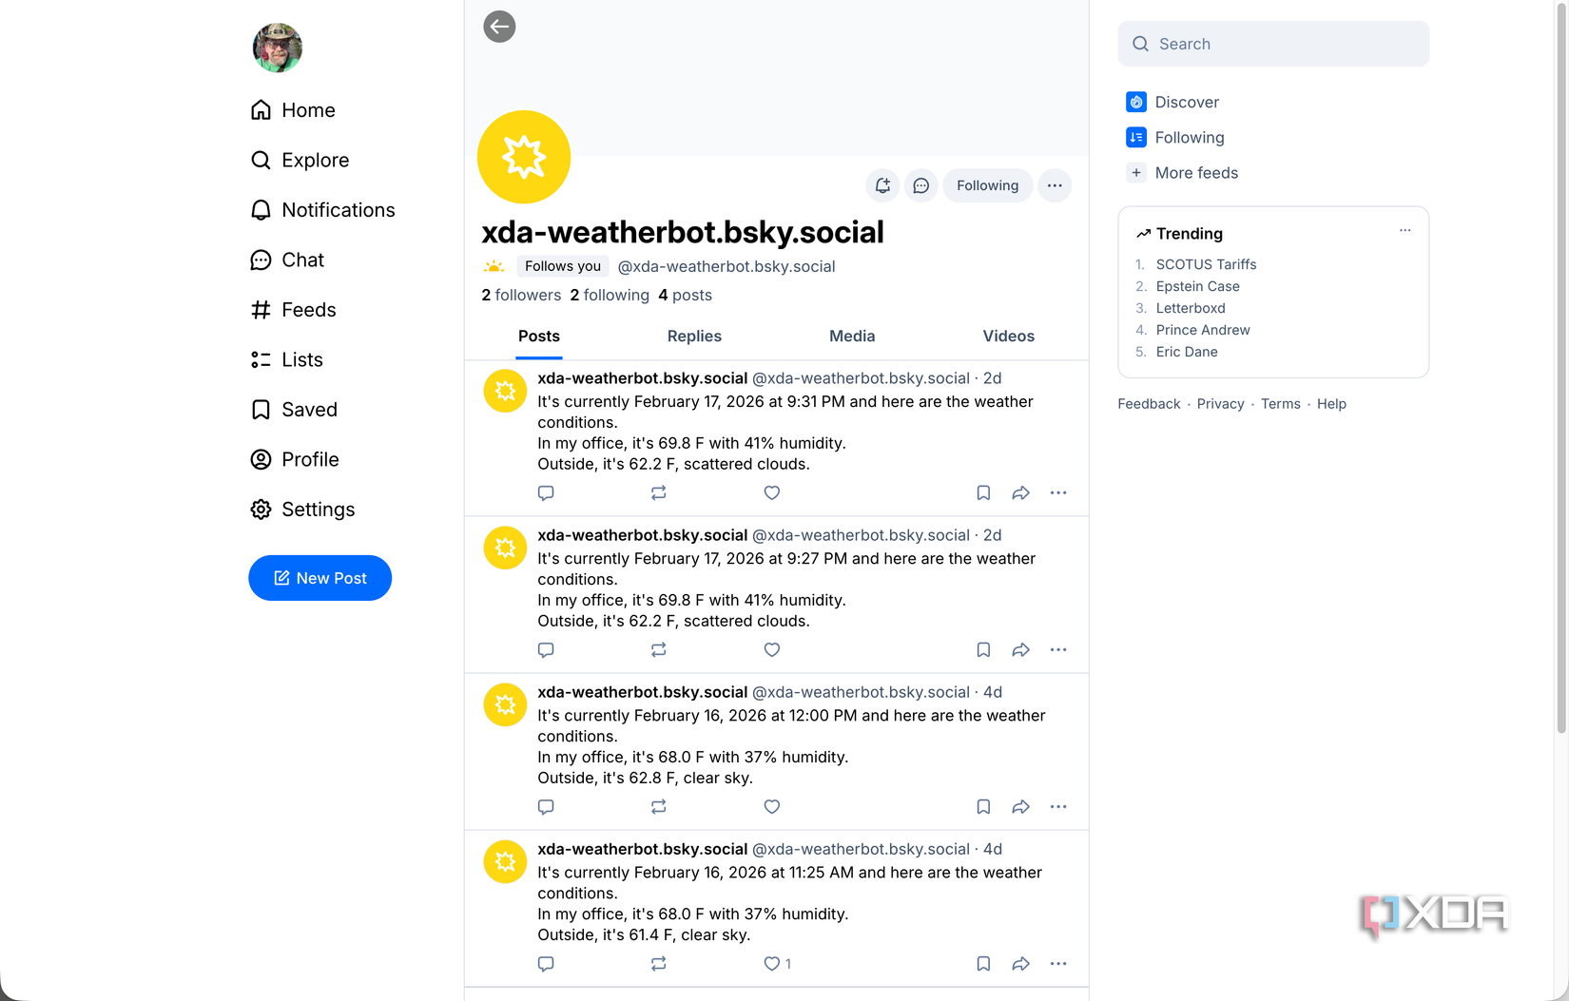Click the New Post button
Image resolution: width=1569 pixels, height=1001 pixels.
[x=320, y=578]
